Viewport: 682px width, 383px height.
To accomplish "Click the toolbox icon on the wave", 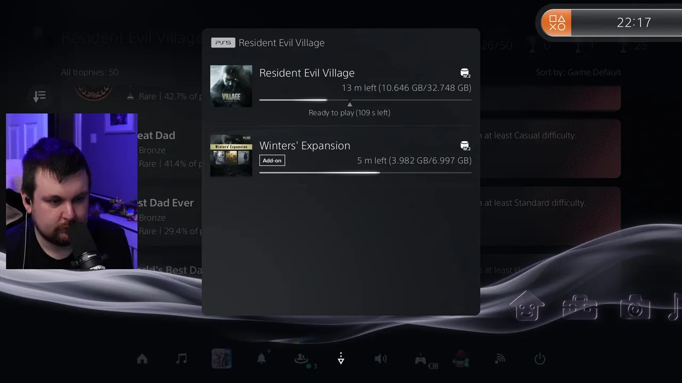I will click(580, 306).
